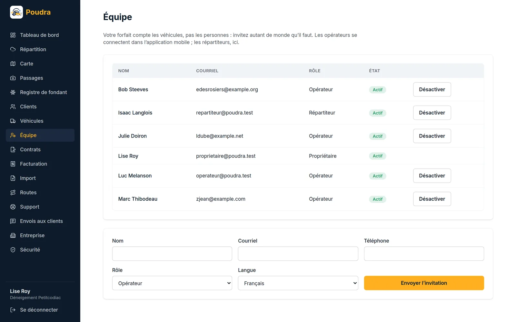Deactivate Bob Steeves

click(432, 90)
